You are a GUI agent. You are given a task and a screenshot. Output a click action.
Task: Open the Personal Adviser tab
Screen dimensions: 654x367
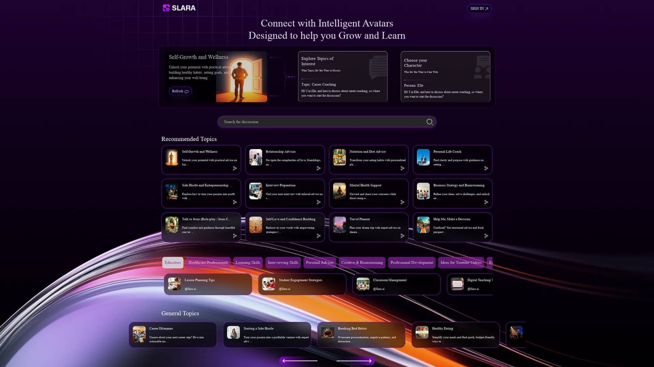[x=320, y=263]
